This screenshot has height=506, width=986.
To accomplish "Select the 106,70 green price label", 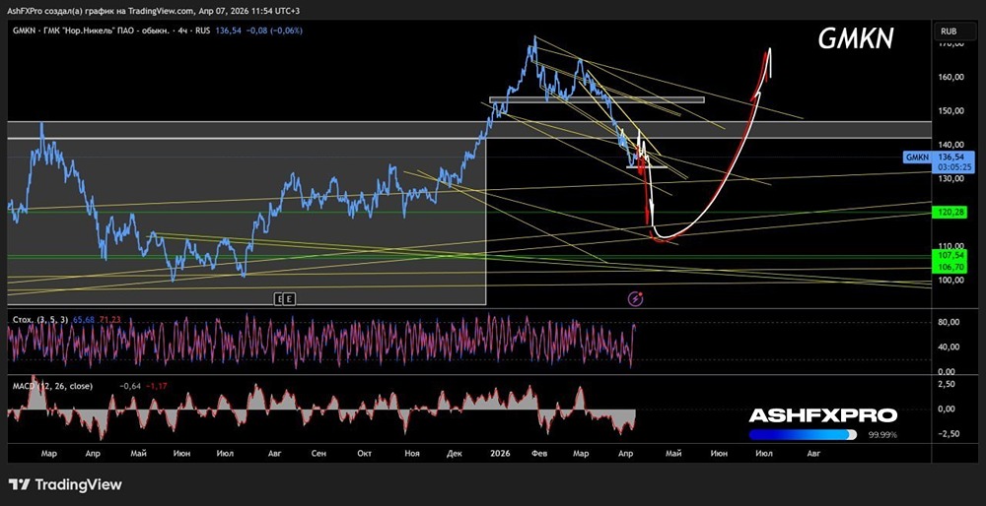I will 950,268.
